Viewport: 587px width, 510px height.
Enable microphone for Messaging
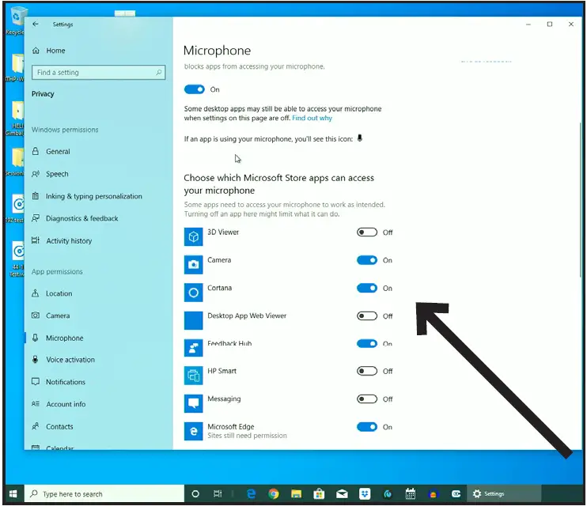(367, 399)
